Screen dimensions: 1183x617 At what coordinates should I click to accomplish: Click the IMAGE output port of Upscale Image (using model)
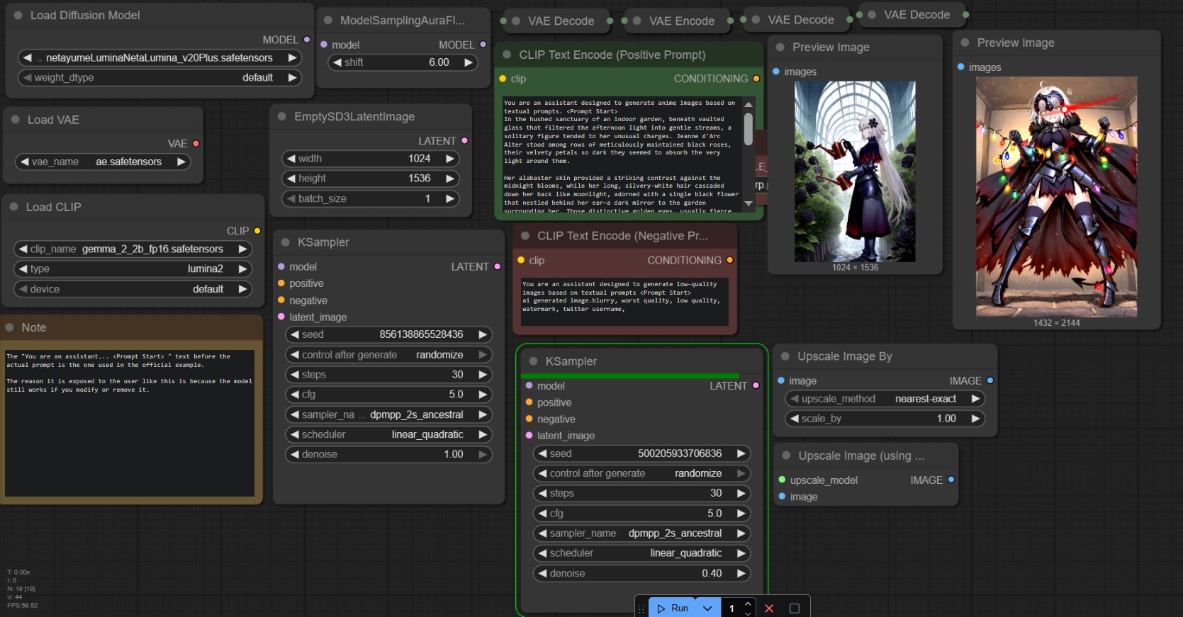click(x=951, y=480)
